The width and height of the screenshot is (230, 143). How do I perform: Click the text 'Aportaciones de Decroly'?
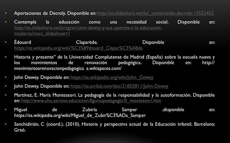pos(40,13)
